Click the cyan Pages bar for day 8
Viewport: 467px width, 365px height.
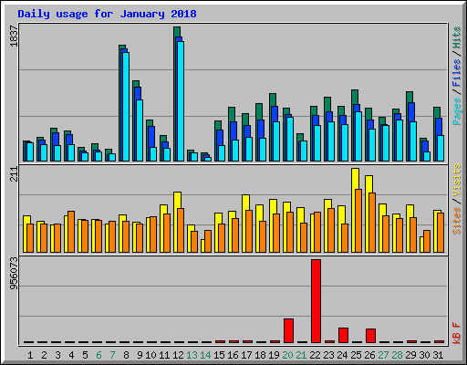(126, 107)
